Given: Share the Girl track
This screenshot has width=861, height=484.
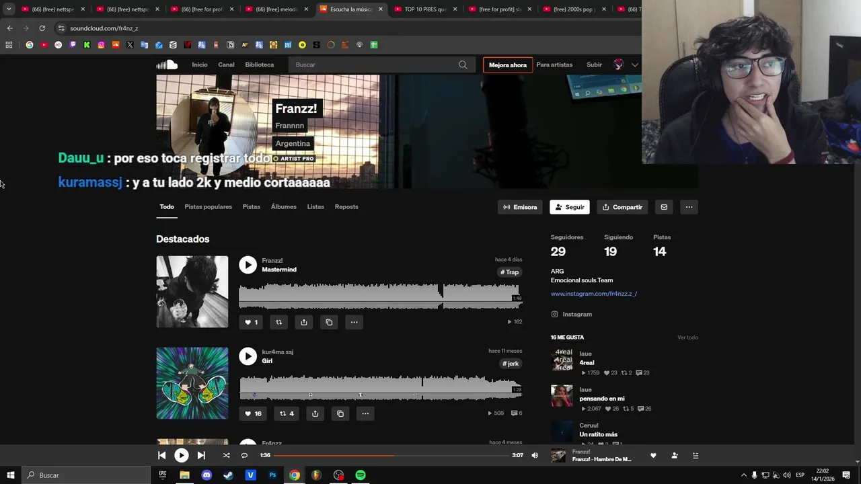Looking at the screenshot, I should coord(315,413).
